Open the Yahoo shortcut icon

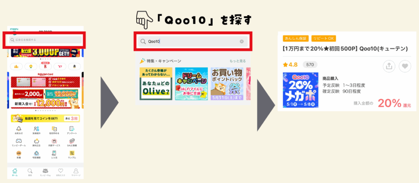point(60,66)
